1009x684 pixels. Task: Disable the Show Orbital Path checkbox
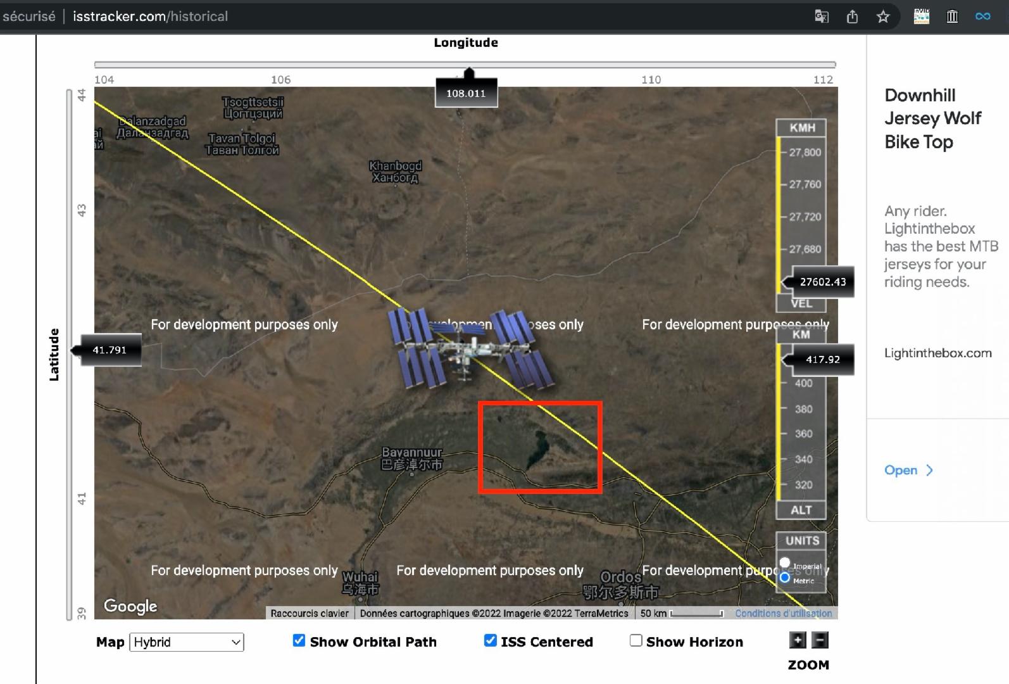[x=299, y=641]
